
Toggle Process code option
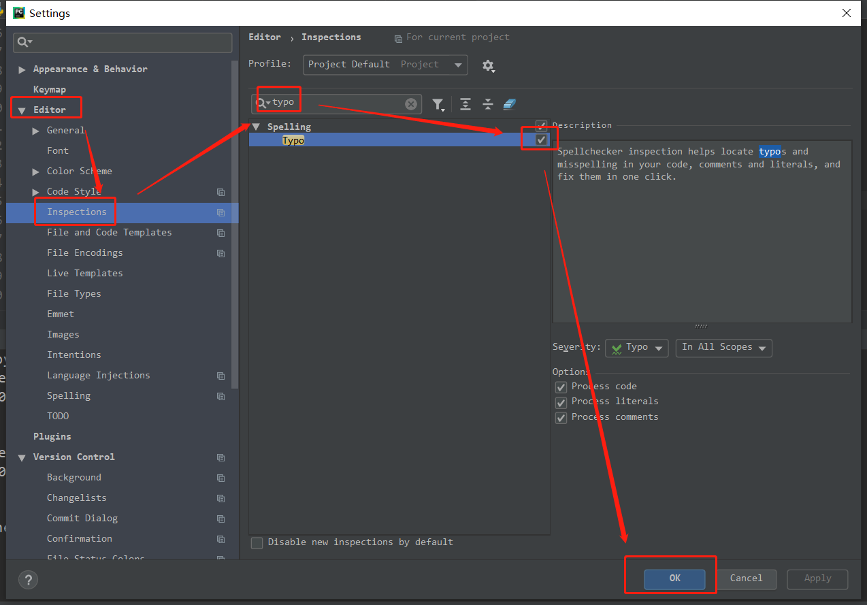pos(561,387)
